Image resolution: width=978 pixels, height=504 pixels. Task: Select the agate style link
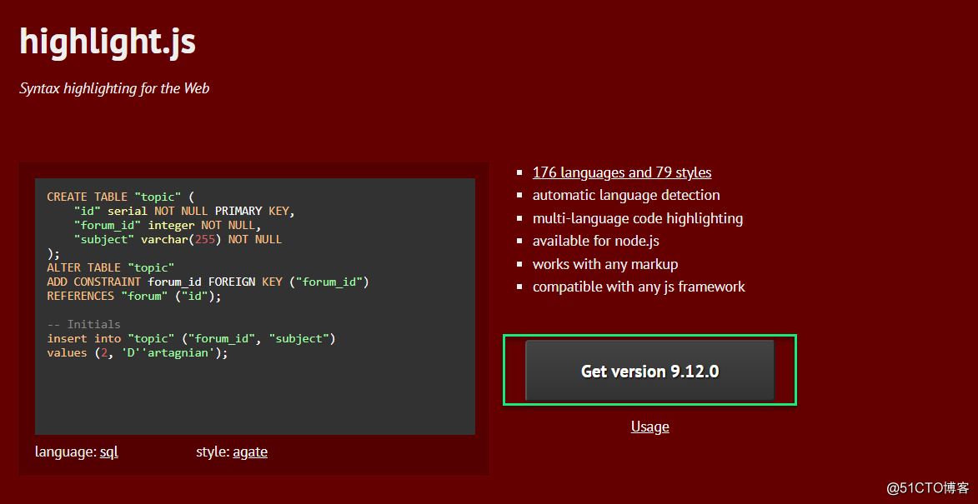[x=250, y=452]
